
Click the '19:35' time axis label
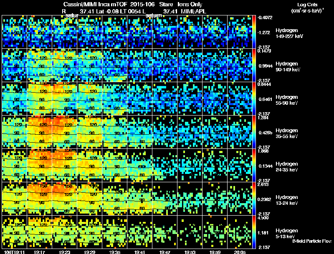114,252
